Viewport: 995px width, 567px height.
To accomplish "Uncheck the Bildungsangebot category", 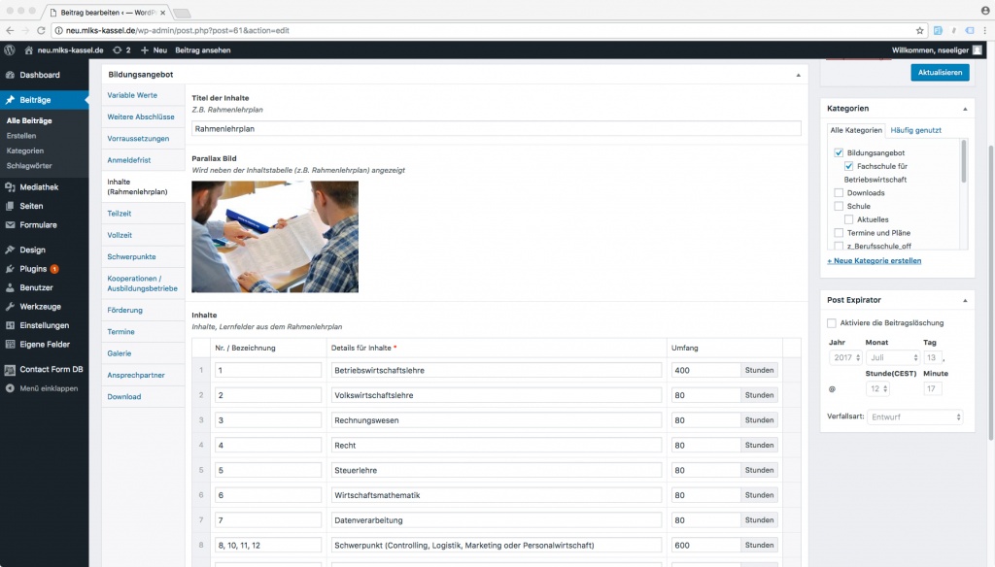I will click(839, 153).
